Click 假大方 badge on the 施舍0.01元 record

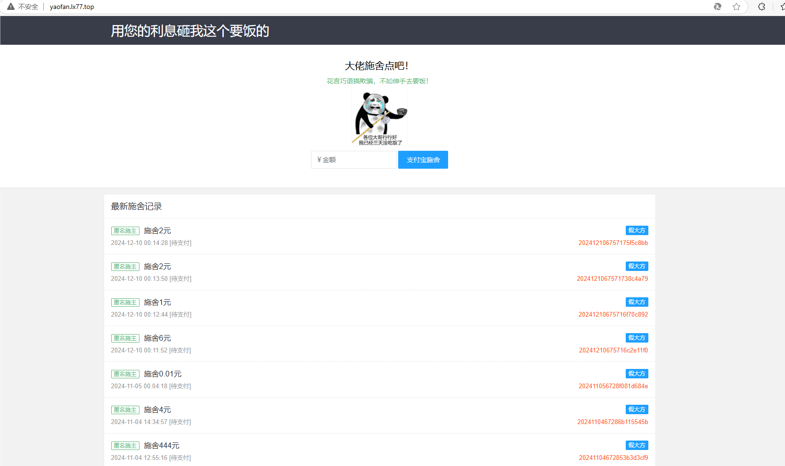637,374
